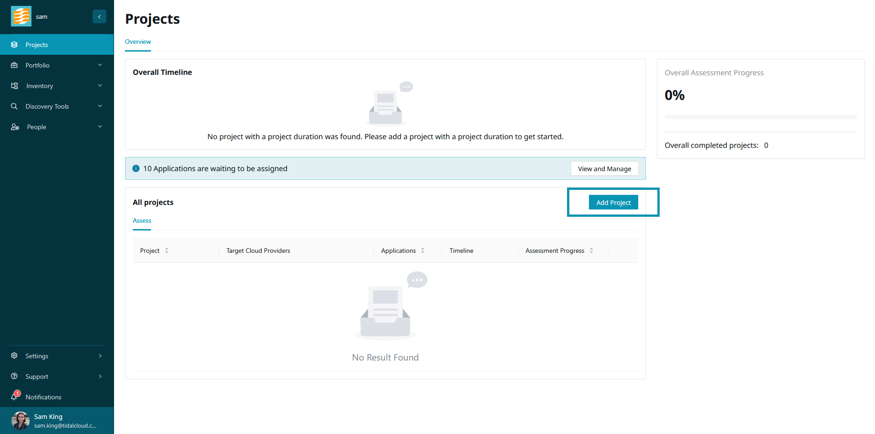Expand the Portfolio menu chevron
This screenshot has height=434, width=875.
[x=100, y=65]
